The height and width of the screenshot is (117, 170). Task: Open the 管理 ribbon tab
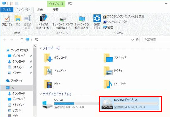tap(56, 10)
